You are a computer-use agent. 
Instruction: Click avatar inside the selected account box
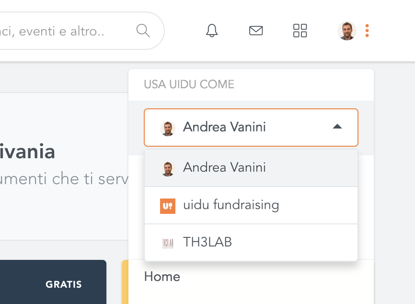tap(168, 128)
